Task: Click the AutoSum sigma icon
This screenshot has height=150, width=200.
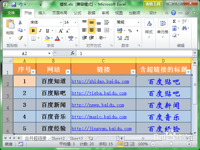Action: click(x=174, y=21)
